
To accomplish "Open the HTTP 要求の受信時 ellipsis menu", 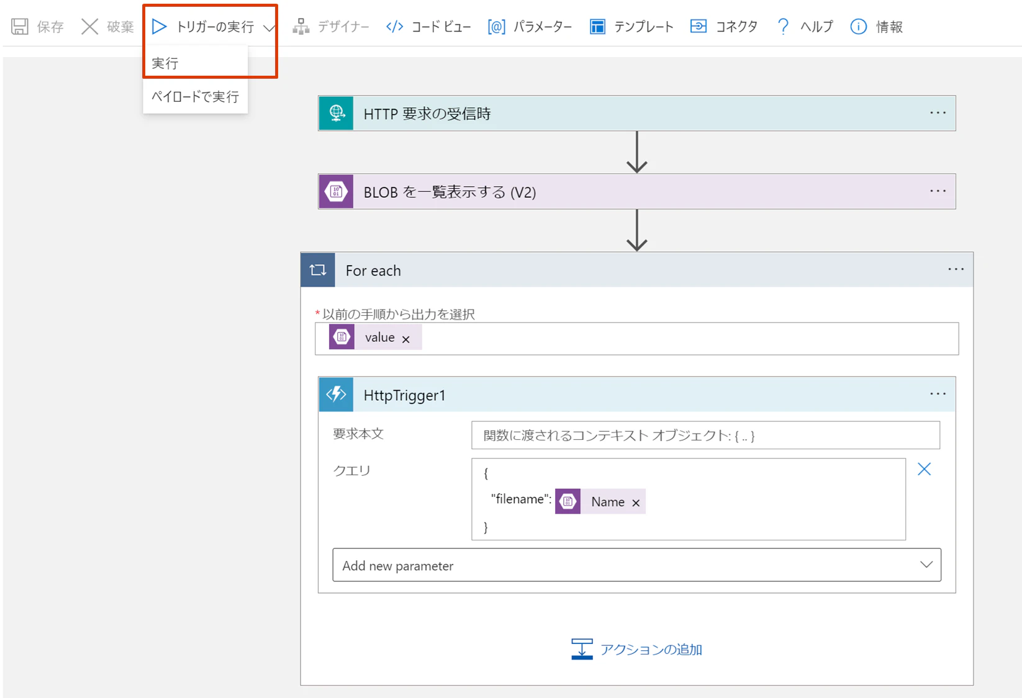I will [x=938, y=113].
